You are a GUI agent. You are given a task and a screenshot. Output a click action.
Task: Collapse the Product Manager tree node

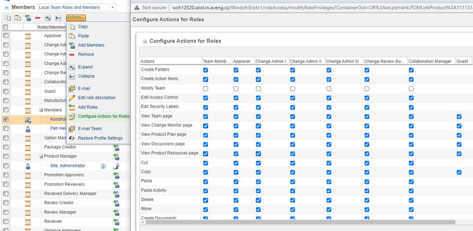(x=41, y=157)
